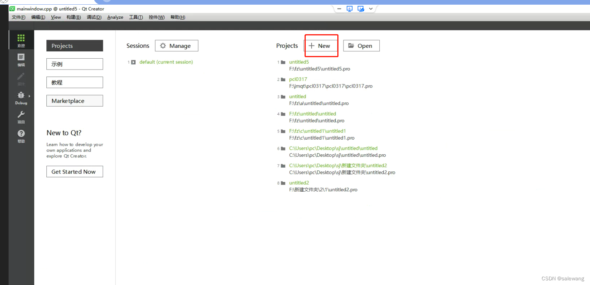Click path F:\fz\c\untitled1\untitled1.pro

[x=322, y=138]
